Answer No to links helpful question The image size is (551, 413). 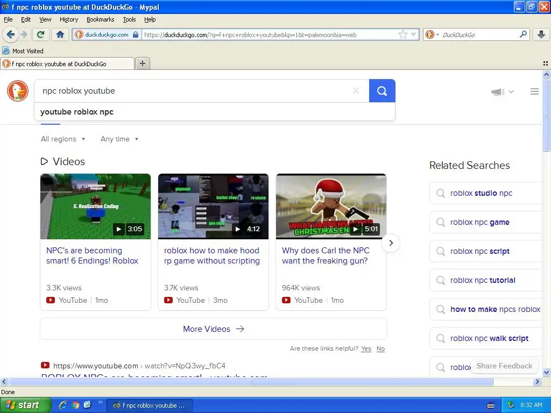(x=380, y=348)
